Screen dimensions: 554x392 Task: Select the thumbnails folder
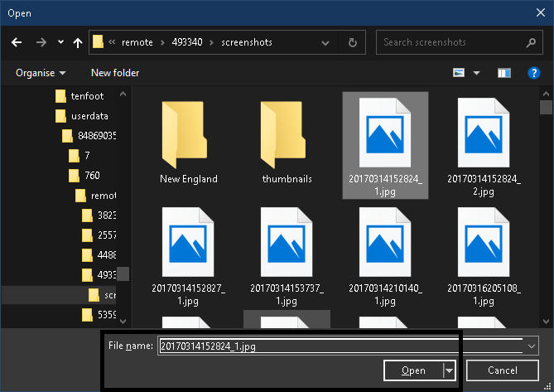tap(287, 143)
